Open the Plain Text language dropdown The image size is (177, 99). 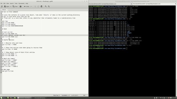point(56,95)
